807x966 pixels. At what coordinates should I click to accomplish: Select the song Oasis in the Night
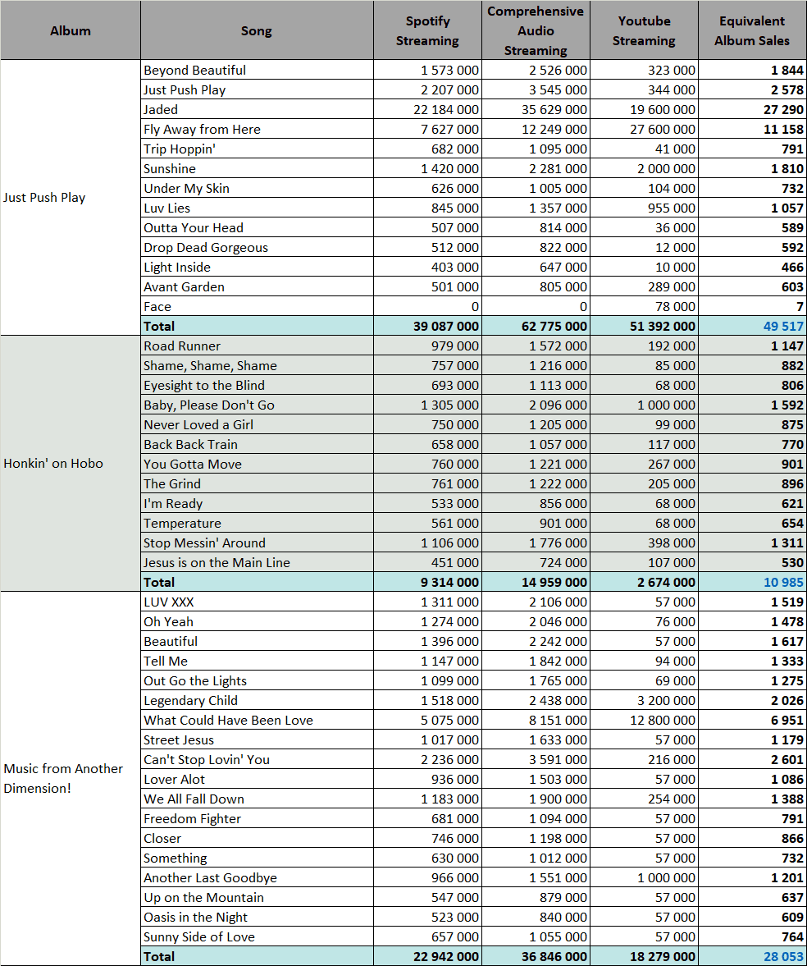click(x=257, y=918)
